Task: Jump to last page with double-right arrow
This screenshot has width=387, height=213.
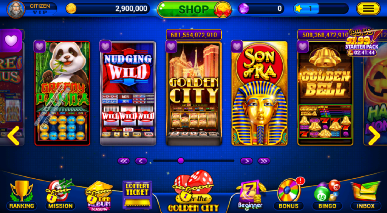Action: (264, 161)
